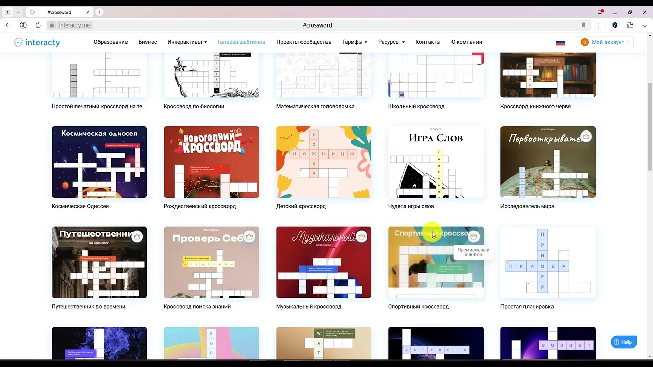Open the Детский кроссворд thumbnail with НОЖНИЦЫ
Viewport: 653px width, 367px height.
pos(323,162)
